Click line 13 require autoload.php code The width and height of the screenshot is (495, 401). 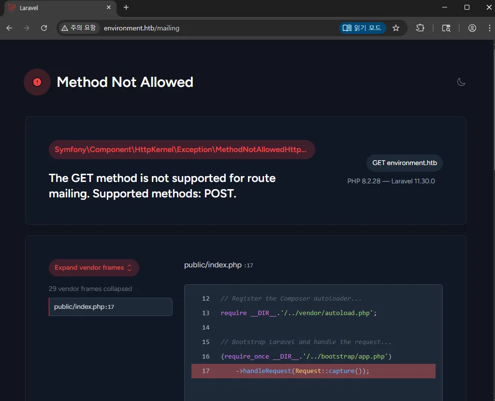coord(299,313)
